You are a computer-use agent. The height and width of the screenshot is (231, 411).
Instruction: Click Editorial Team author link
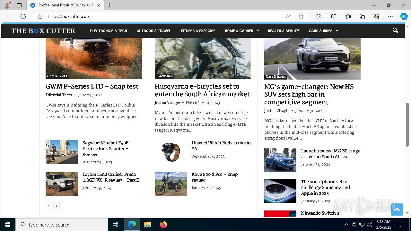[59, 95]
